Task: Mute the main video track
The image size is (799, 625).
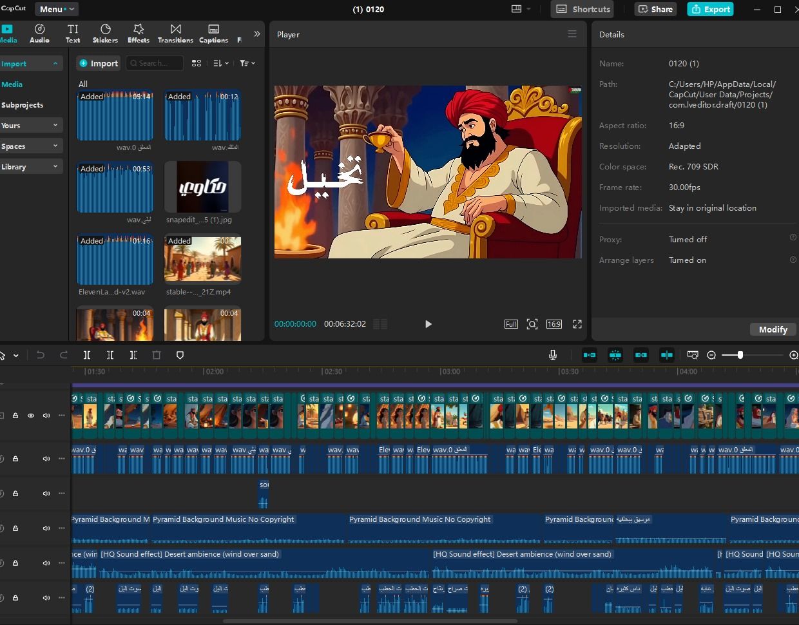Action: [x=46, y=416]
